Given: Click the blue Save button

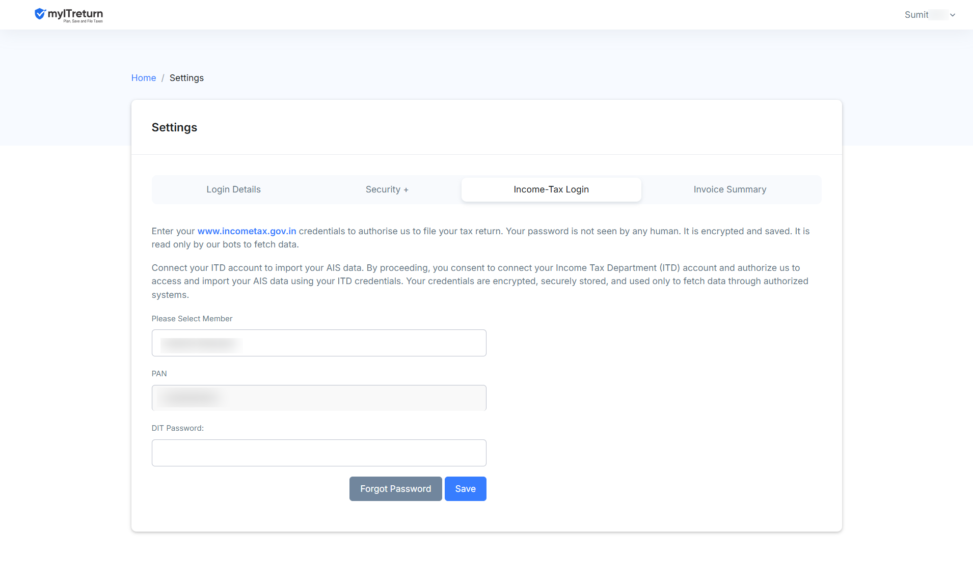Looking at the screenshot, I should (466, 489).
